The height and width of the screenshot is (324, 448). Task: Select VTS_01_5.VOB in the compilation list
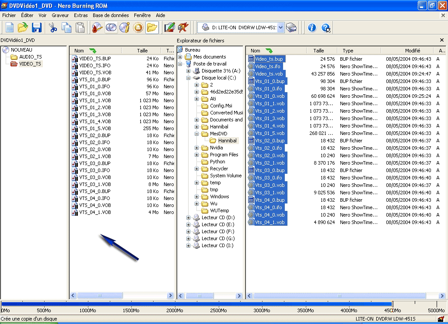(x=95, y=129)
